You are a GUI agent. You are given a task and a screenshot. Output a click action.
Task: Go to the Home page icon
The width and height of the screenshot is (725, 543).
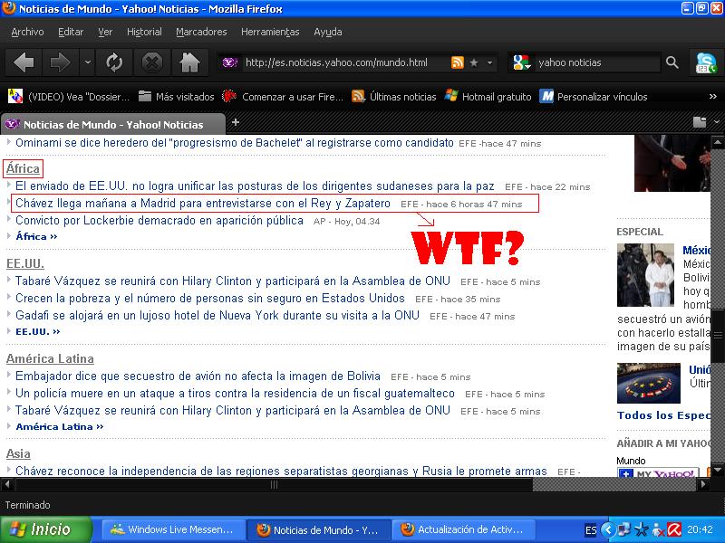click(189, 62)
